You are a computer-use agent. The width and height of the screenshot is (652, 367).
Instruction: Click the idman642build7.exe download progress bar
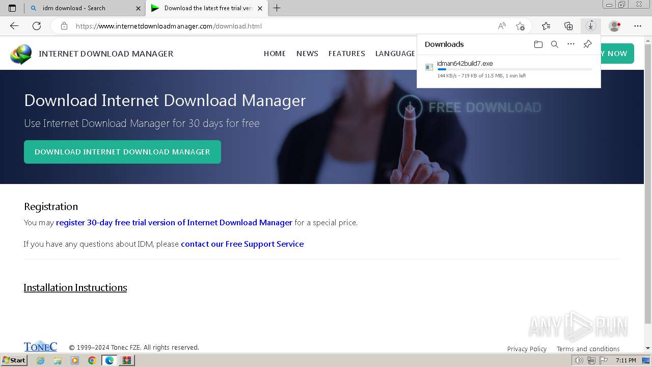tap(514, 69)
